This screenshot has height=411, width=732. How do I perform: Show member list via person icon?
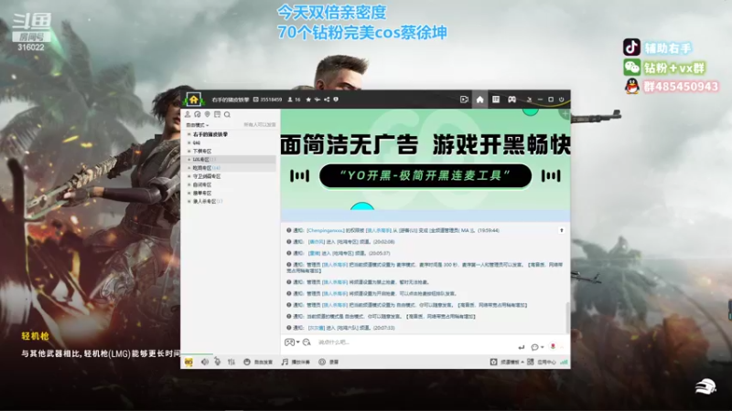188,114
